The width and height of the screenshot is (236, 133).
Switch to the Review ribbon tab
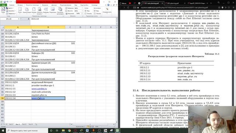pyautogui.click(x=66, y=5)
